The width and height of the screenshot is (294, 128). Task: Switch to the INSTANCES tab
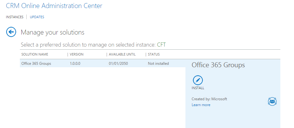tap(15, 17)
